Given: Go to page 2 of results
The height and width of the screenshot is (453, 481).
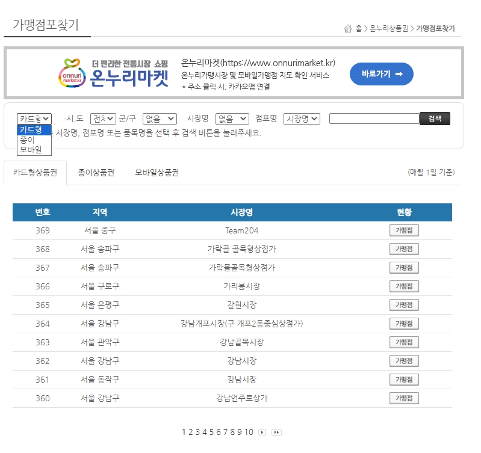Looking at the screenshot, I should click(x=190, y=432).
